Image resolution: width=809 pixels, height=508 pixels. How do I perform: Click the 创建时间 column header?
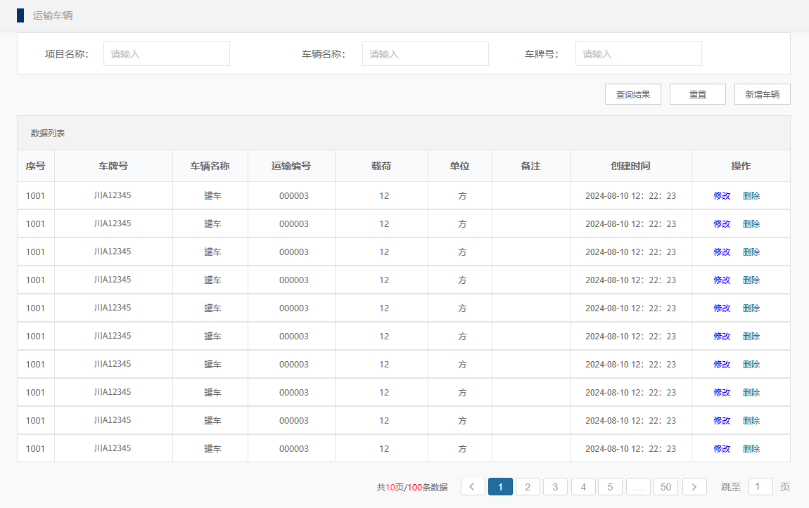pyautogui.click(x=630, y=167)
